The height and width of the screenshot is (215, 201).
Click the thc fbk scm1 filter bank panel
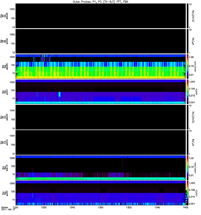pyautogui.click(x=100, y=193)
